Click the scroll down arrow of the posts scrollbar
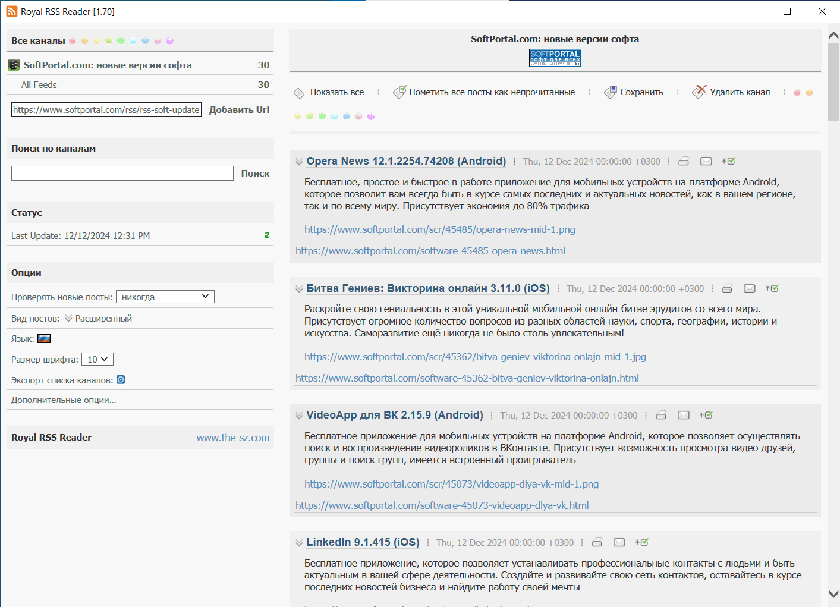 [x=833, y=594]
